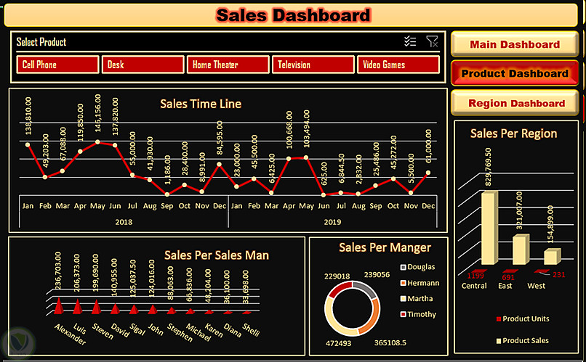Open the Product Dashboard
The width and height of the screenshot is (586, 362).
point(515,73)
